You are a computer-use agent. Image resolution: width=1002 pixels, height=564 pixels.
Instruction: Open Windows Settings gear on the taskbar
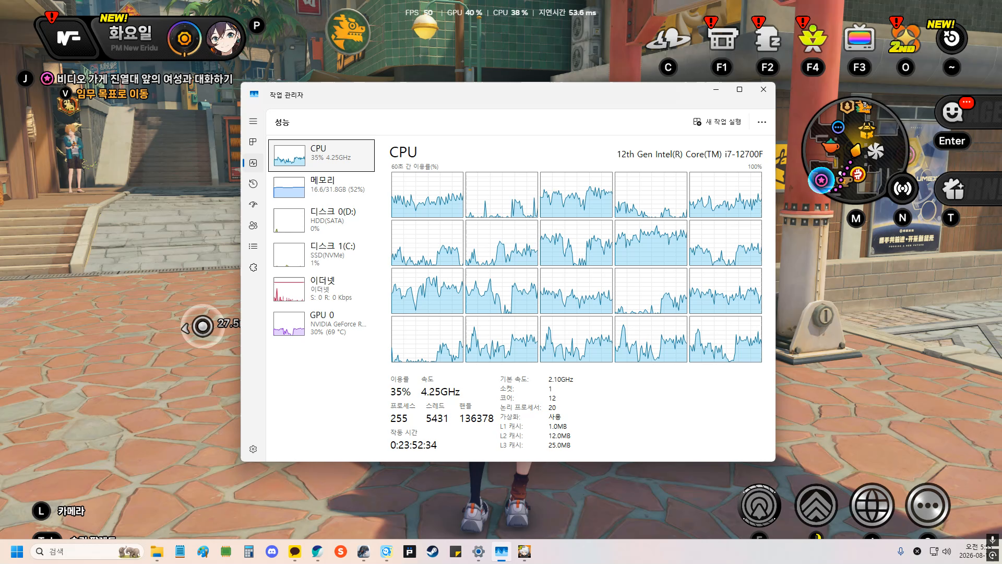pyautogui.click(x=479, y=551)
